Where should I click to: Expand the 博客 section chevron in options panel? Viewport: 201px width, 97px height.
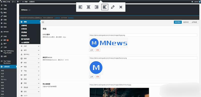(x=39, y=58)
